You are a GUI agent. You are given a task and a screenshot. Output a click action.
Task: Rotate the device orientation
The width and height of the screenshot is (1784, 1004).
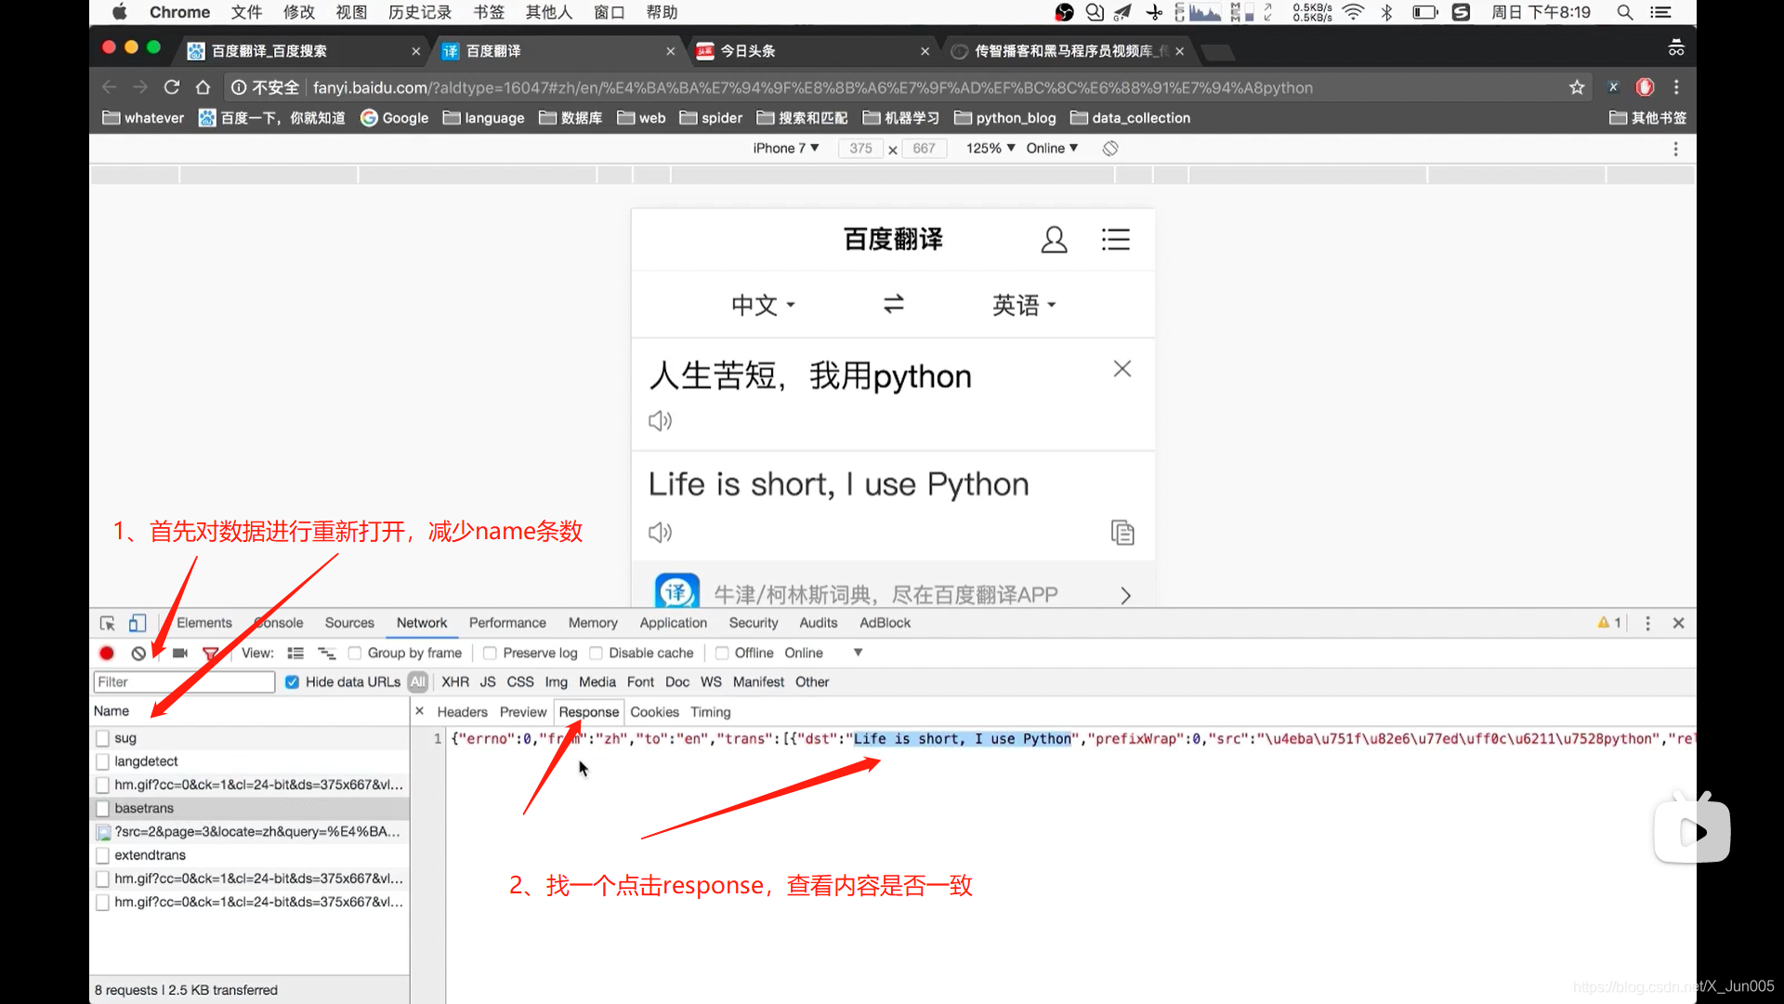point(1109,149)
